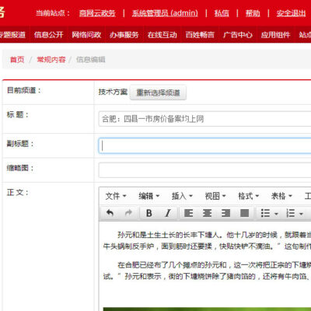Click into the 标题 title field
This screenshot has height=311, width=311.
tap(204, 119)
